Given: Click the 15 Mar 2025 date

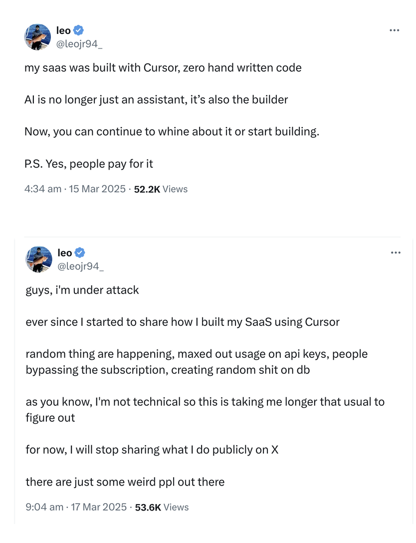Looking at the screenshot, I should click(x=97, y=189).
